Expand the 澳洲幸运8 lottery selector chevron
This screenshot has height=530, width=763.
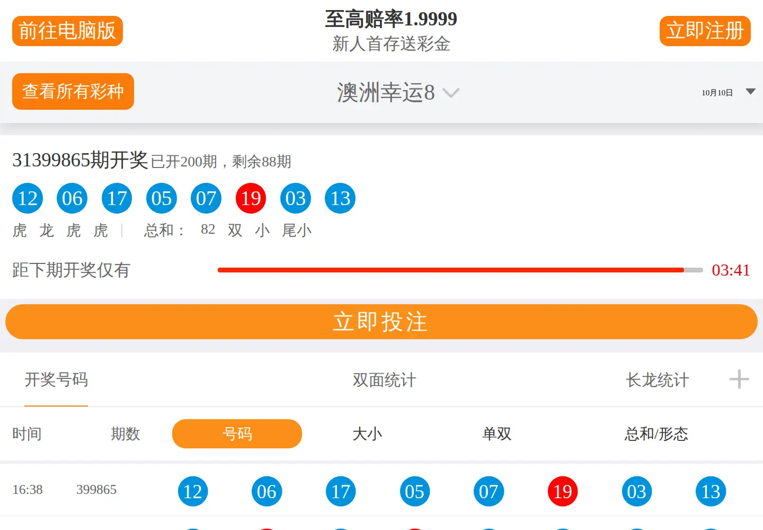pyautogui.click(x=451, y=93)
